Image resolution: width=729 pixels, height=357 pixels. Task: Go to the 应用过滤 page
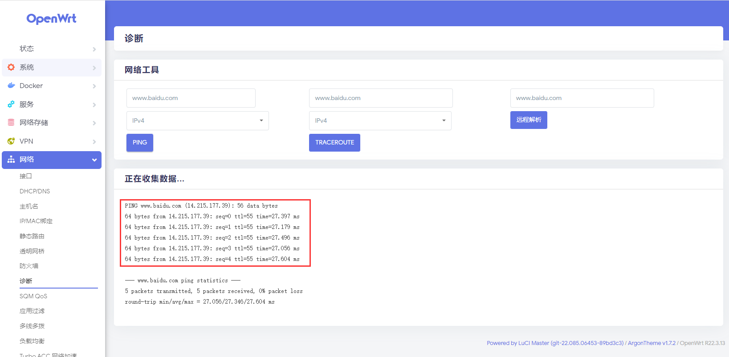coord(32,311)
